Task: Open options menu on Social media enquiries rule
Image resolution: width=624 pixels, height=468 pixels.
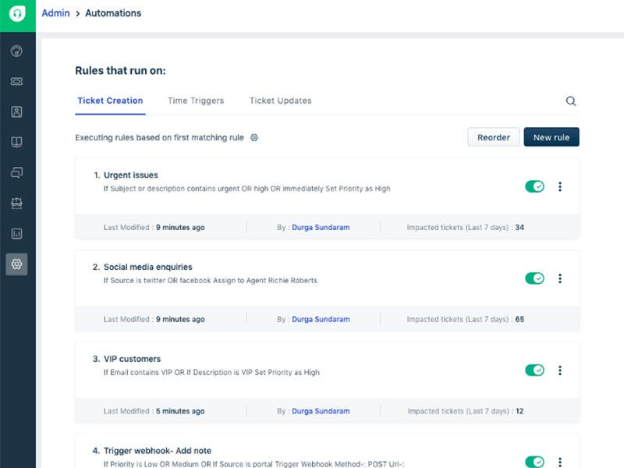Action: pos(560,278)
